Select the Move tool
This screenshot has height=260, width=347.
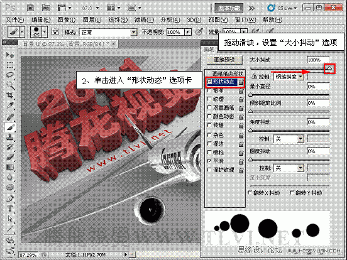click(9, 55)
